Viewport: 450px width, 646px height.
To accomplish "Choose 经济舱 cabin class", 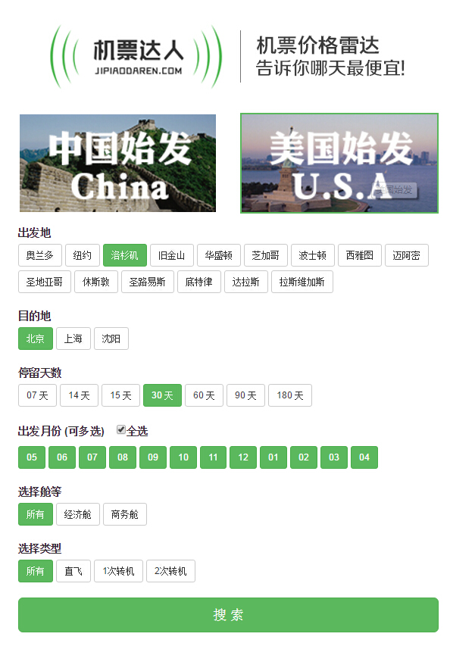I will pos(78,514).
